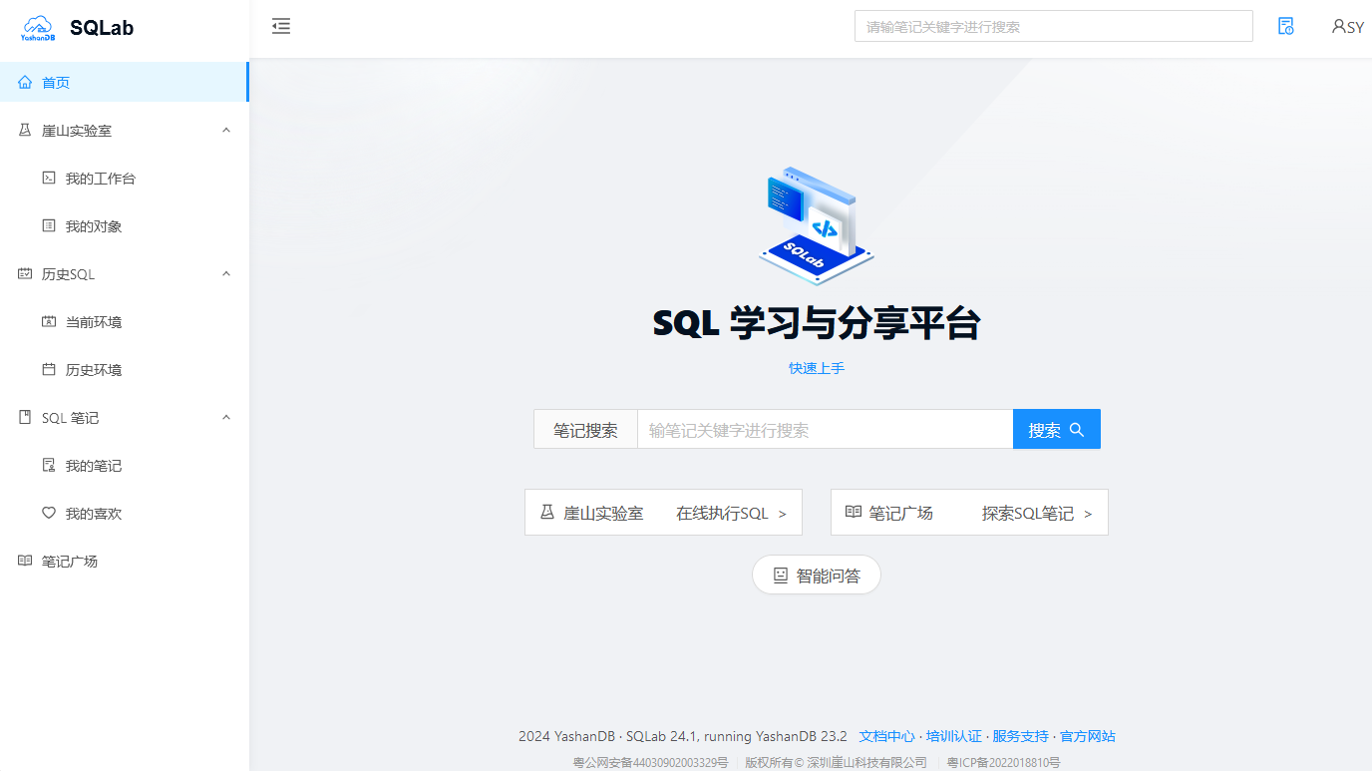Focus the header note keyword search box

(x=1053, y=27)
